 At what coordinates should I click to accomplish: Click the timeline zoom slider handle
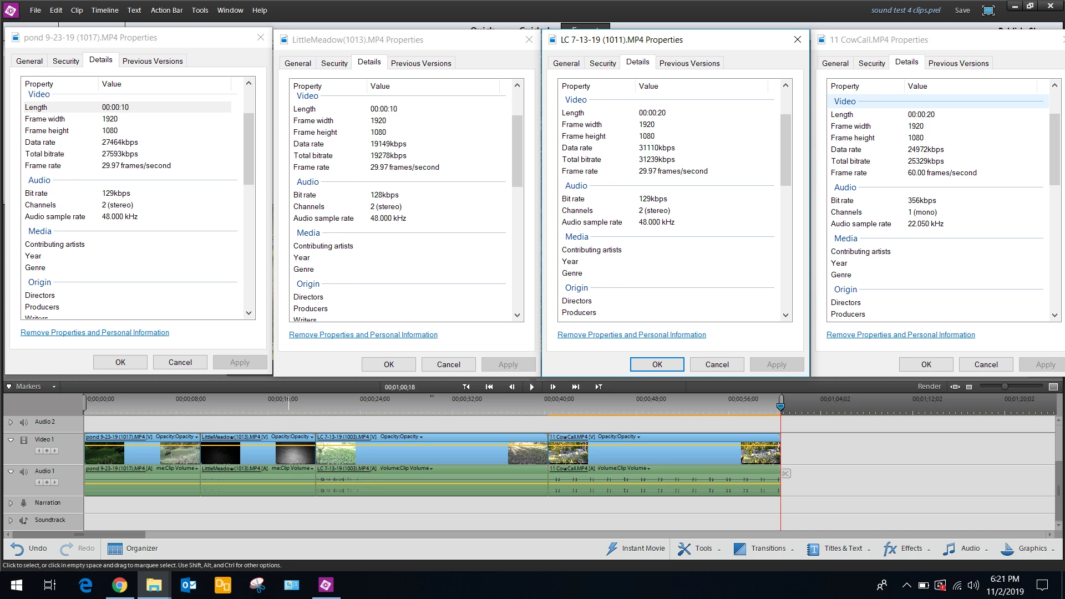(1004, 386)
